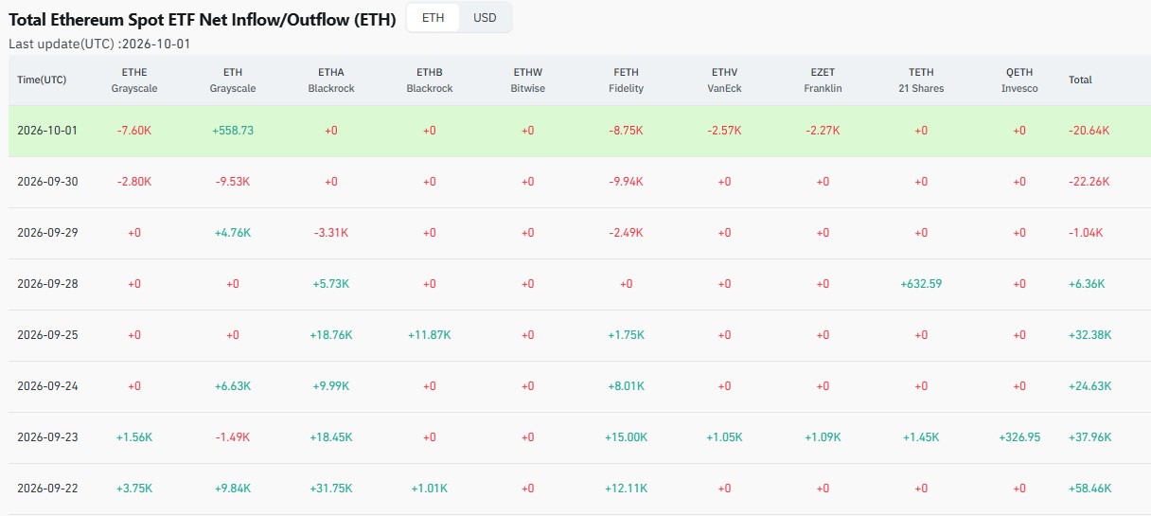Viewport: 1151px width, 516px height.
Task: Select the 2026-09-24 date cell
Action: coord(47,386)
